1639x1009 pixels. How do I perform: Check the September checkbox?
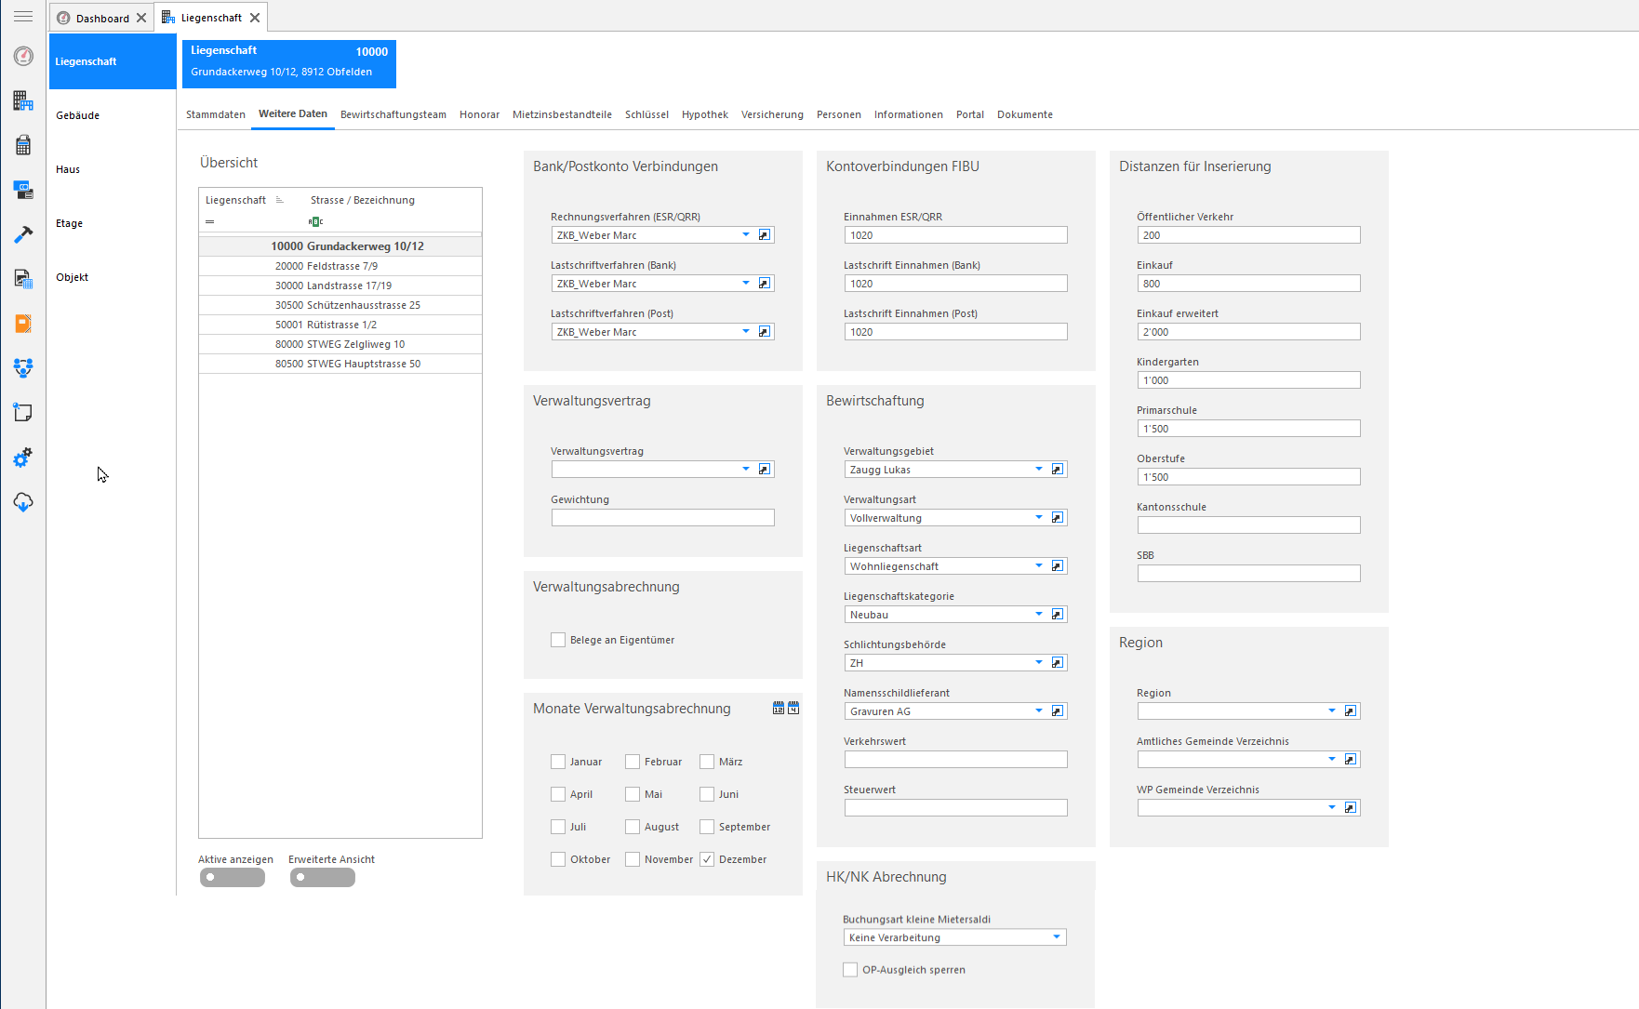click(707, 827)
